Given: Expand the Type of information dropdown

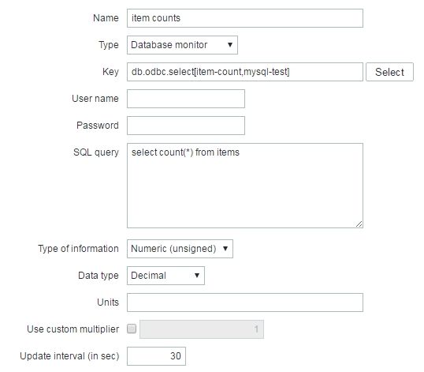Looking at the screenshot, I should coord(180,249).
